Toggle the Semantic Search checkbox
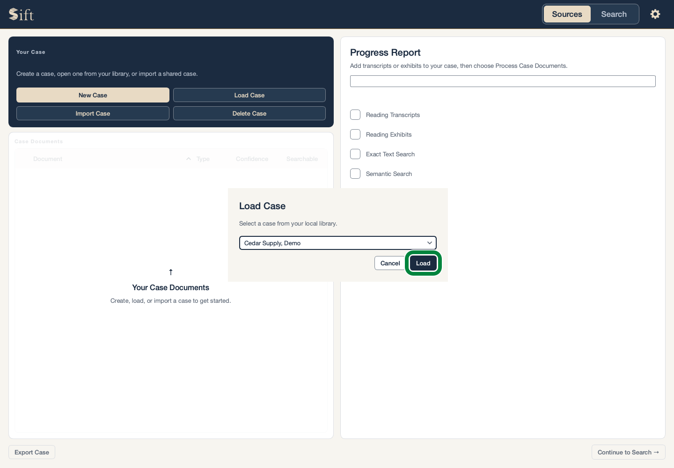 click(355, 174)
